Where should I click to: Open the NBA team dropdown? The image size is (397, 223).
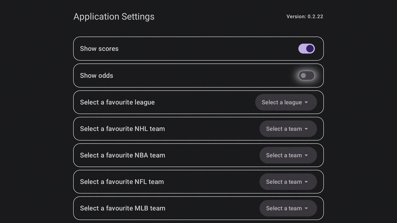288,155
